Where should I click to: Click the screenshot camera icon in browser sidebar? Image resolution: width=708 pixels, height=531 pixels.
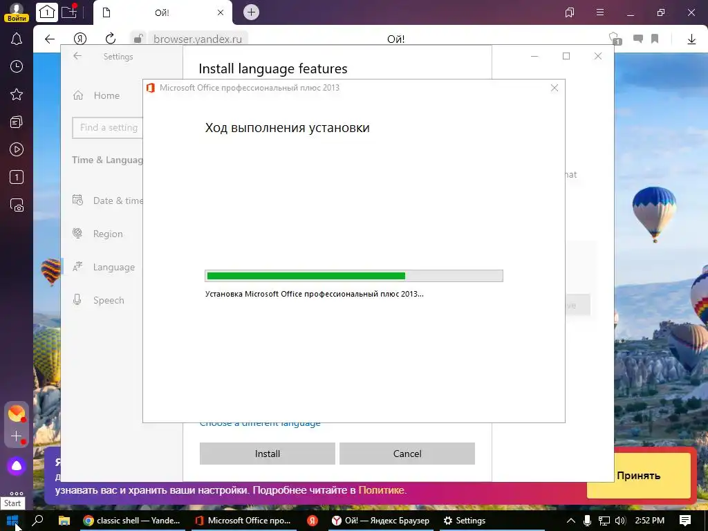pyautogui.click(x=17, y=205)
